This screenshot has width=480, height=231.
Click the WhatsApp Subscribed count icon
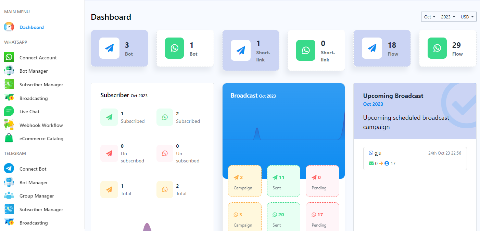coord(165,117)
